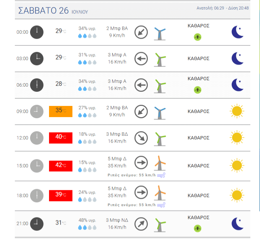Image resolution: width=260 pixels, height=239 pixels.
Task: Click wind gust icon in 15:00 row
Action: [161, 175]
